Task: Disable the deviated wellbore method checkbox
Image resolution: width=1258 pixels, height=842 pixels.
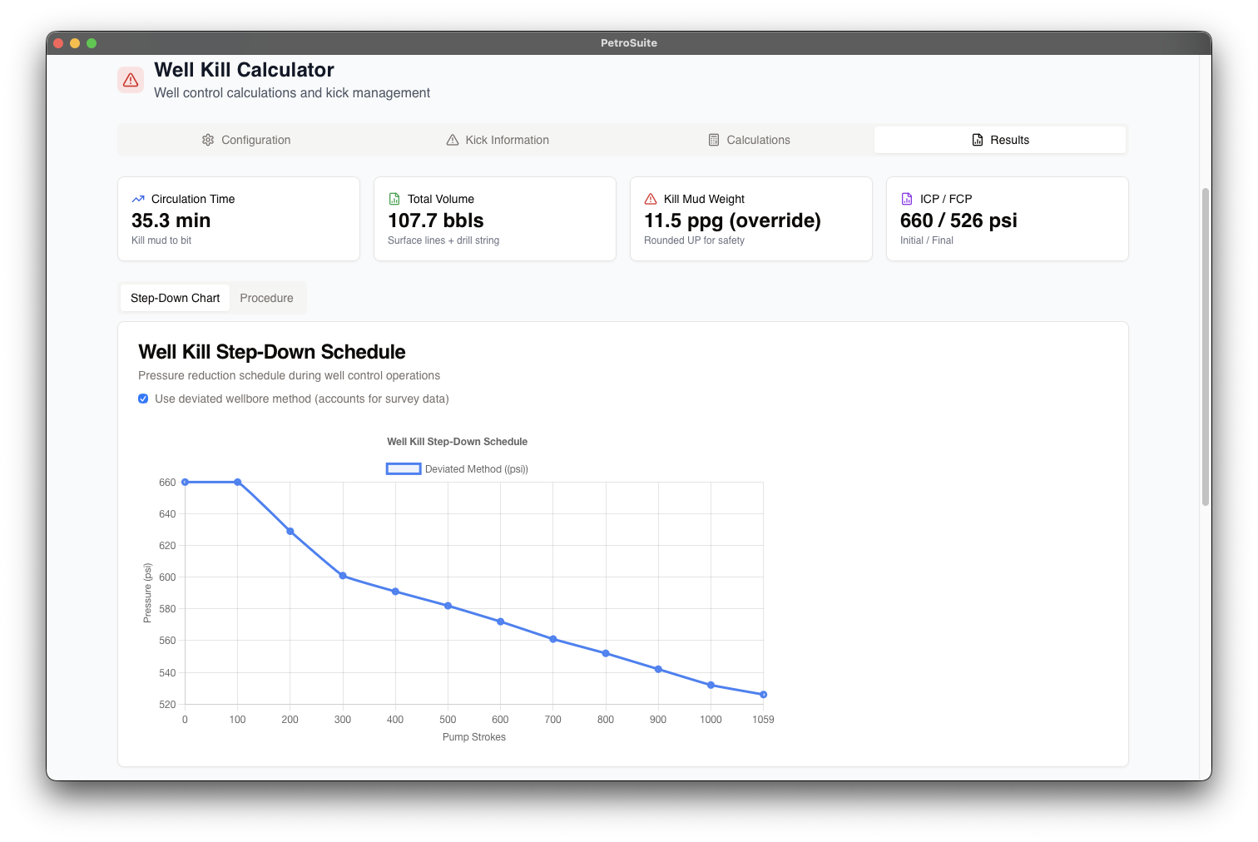Action: pyautogui.click(x=143, y=399)
